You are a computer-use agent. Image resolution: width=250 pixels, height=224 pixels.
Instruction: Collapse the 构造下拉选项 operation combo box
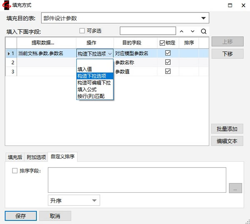[x=110, y=53]
